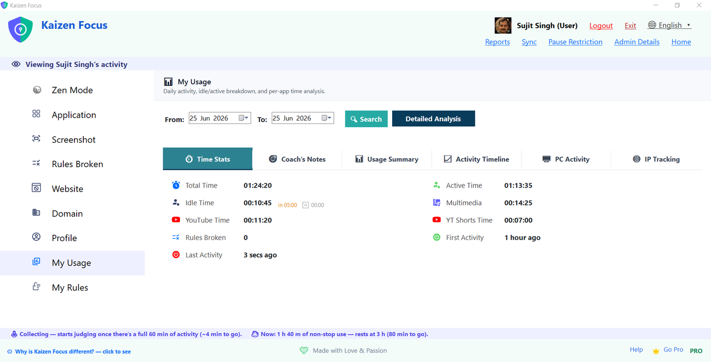711x362 pixels.
Task: Open the Usage Summary tab
Action: (x=387, y=159)
